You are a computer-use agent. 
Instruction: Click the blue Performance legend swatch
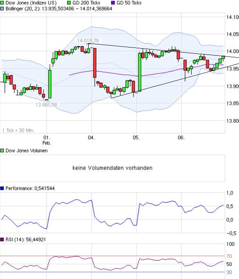(2, 188)
